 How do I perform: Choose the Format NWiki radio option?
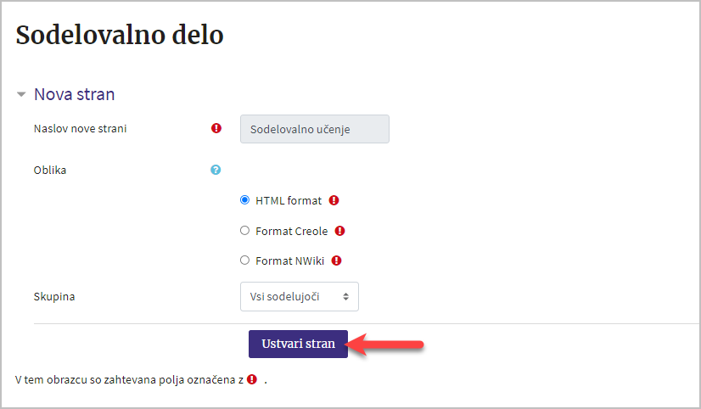[244, 261]
